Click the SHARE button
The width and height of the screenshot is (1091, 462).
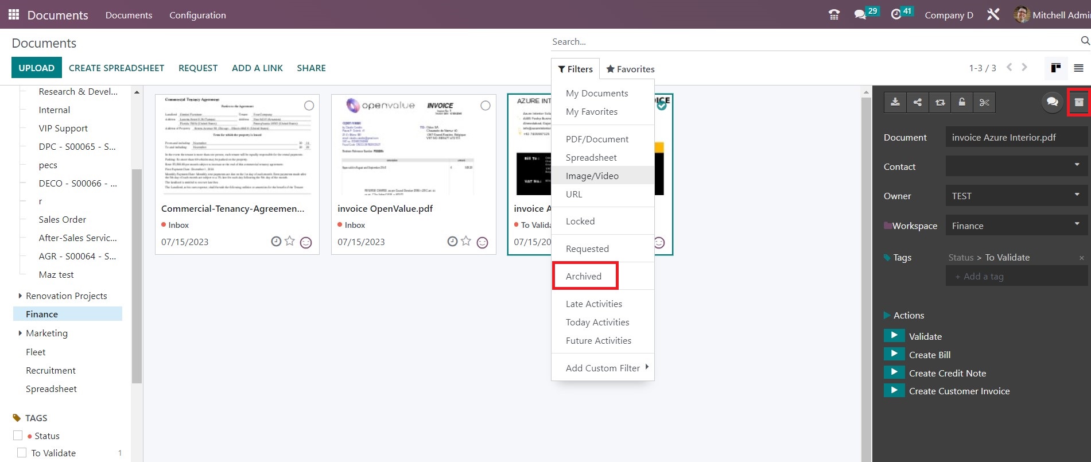click(311, 68)
